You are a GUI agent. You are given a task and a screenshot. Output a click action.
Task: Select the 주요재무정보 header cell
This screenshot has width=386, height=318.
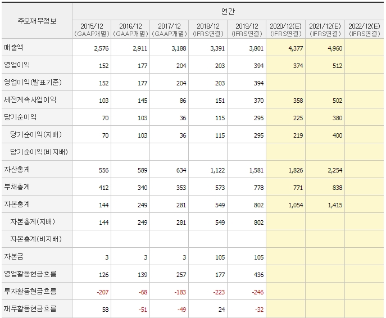tap(37, 21)
